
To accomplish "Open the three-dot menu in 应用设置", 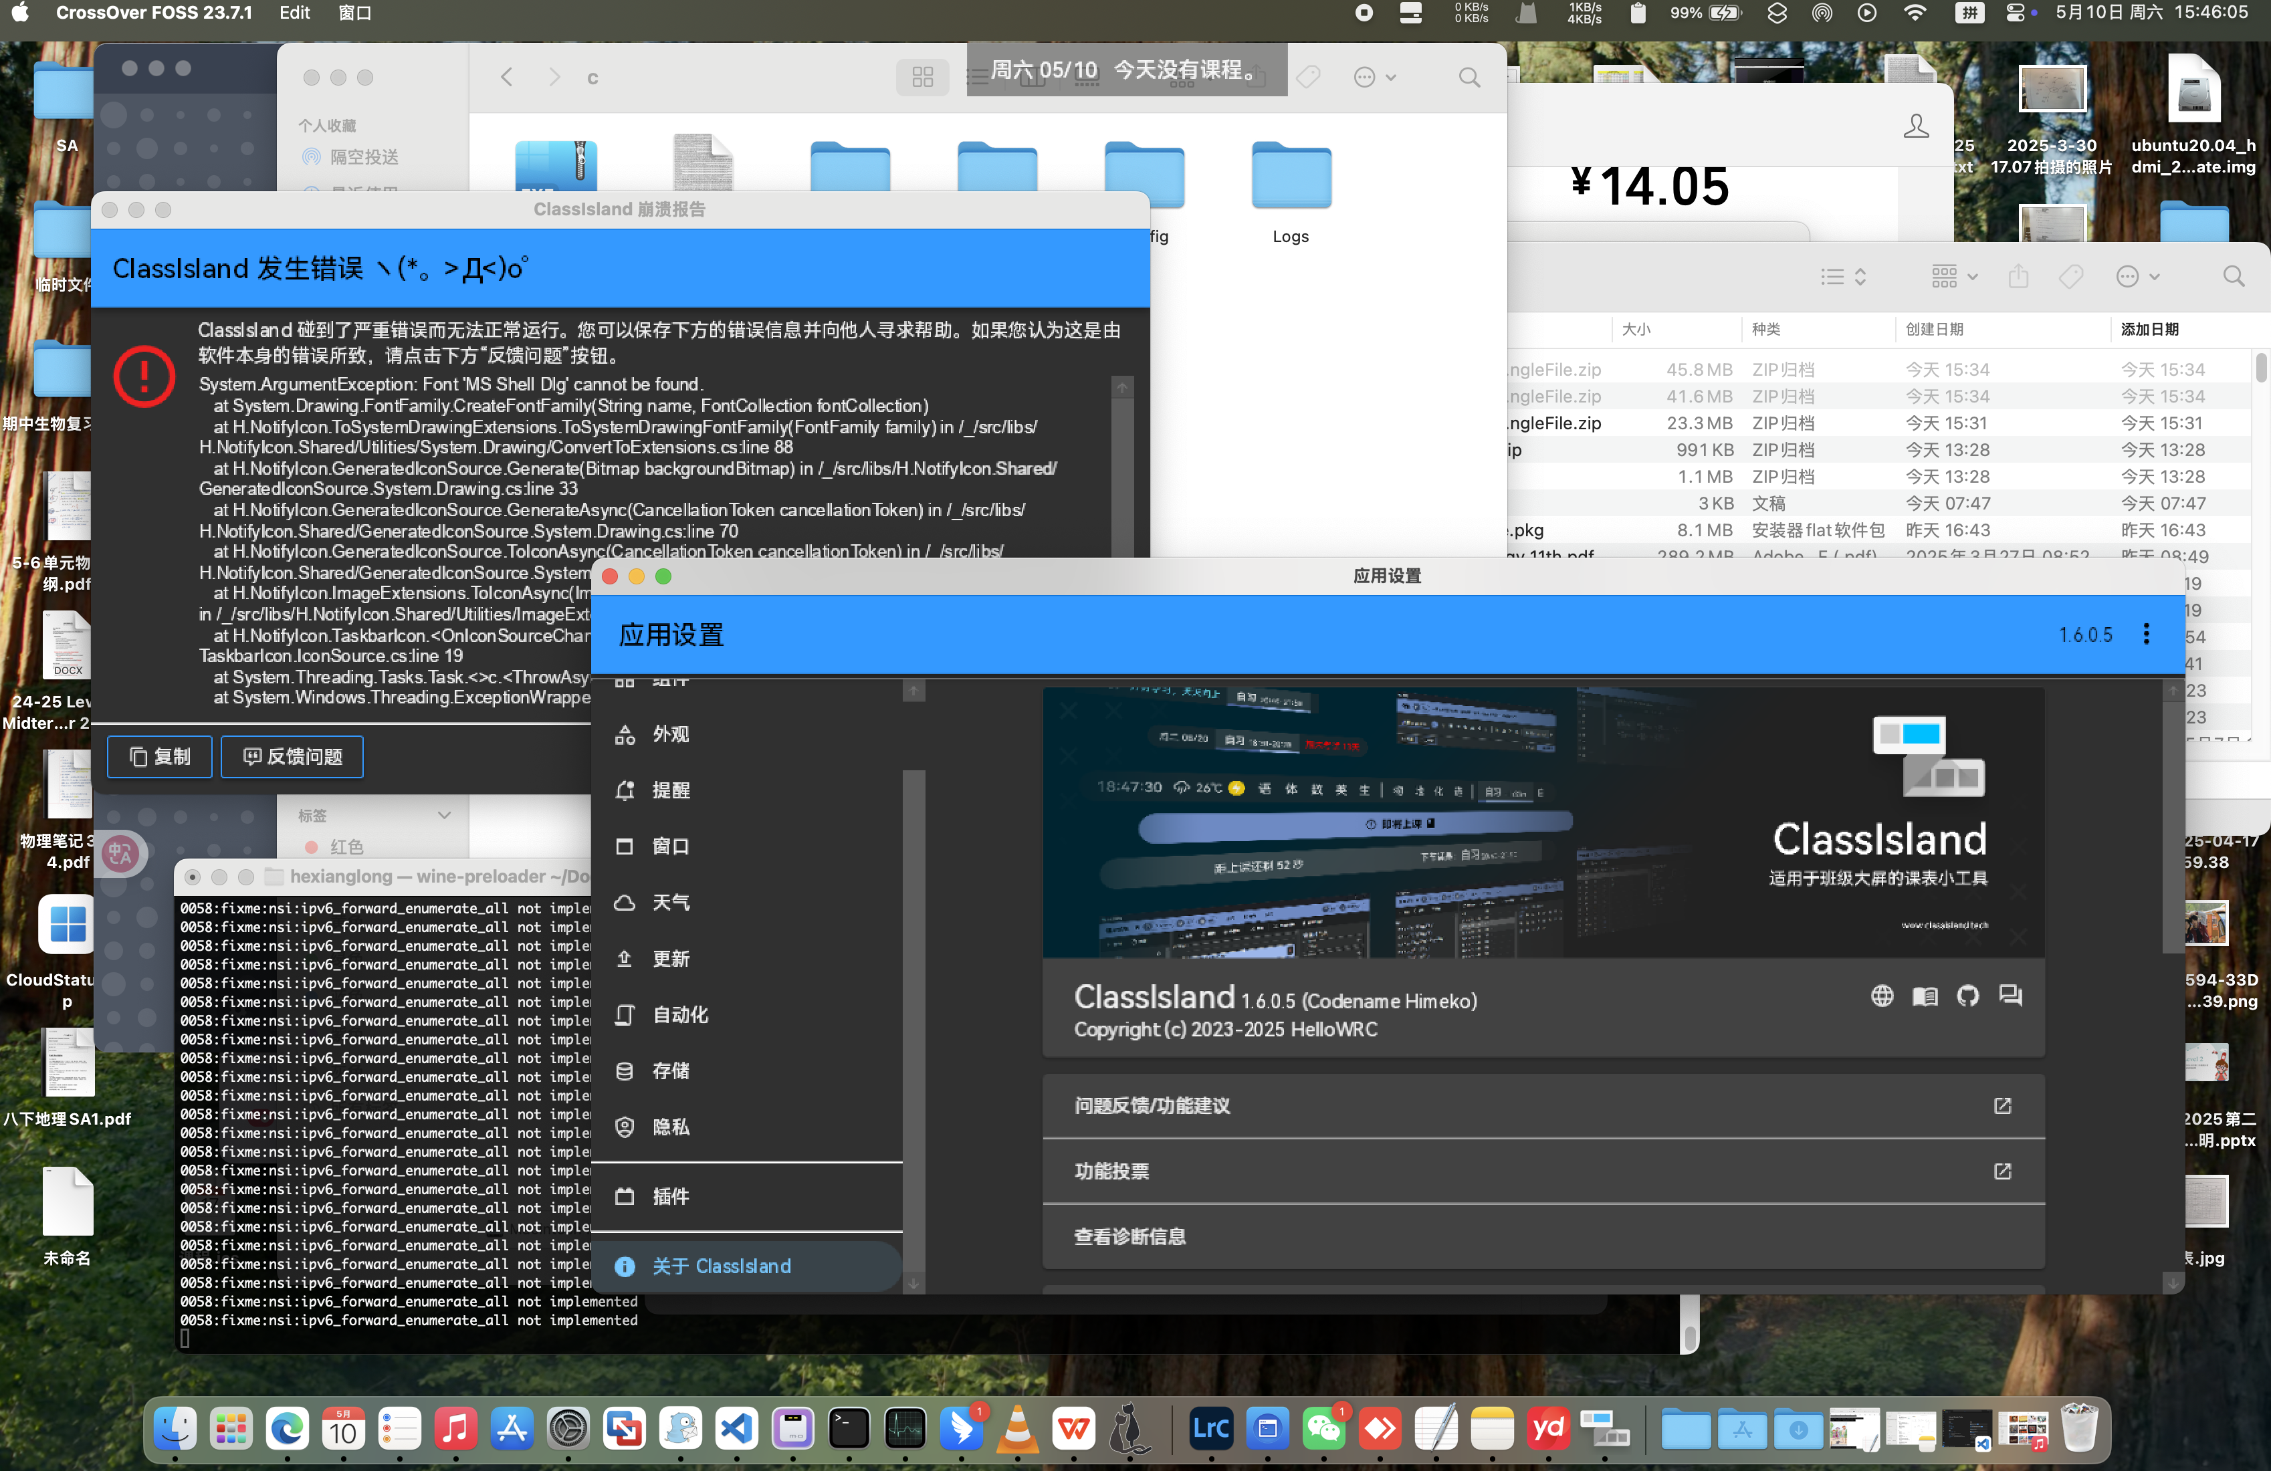I will click(x=2146, y=633).
